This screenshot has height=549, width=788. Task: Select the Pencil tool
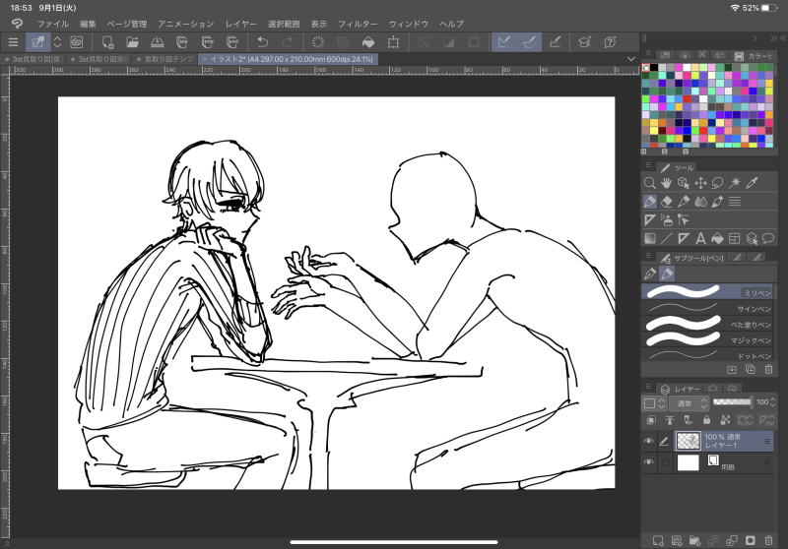[684, 202]
